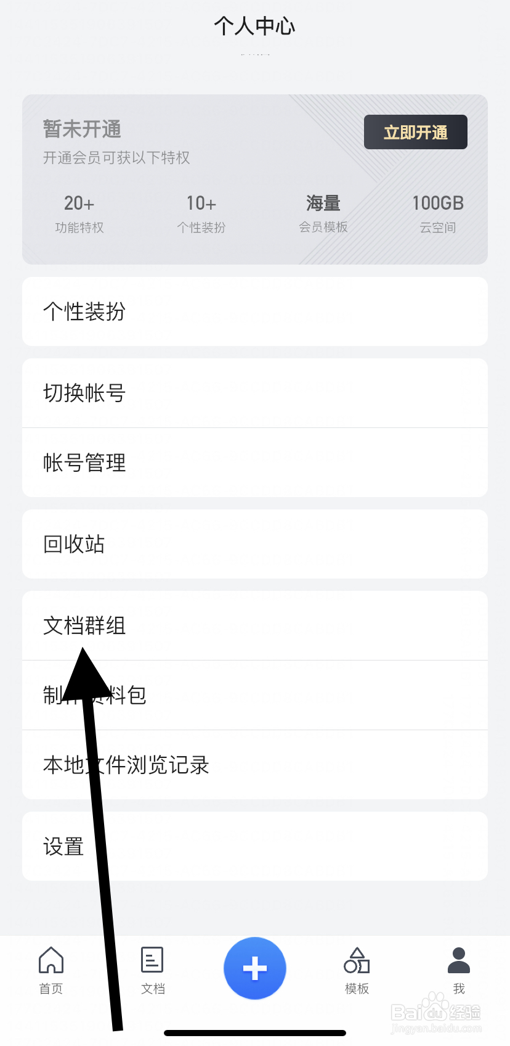Screen dimensions: 510x1046
Task: Tap the 海量 会员模板 benefit
Action: [x=323, y=214]
